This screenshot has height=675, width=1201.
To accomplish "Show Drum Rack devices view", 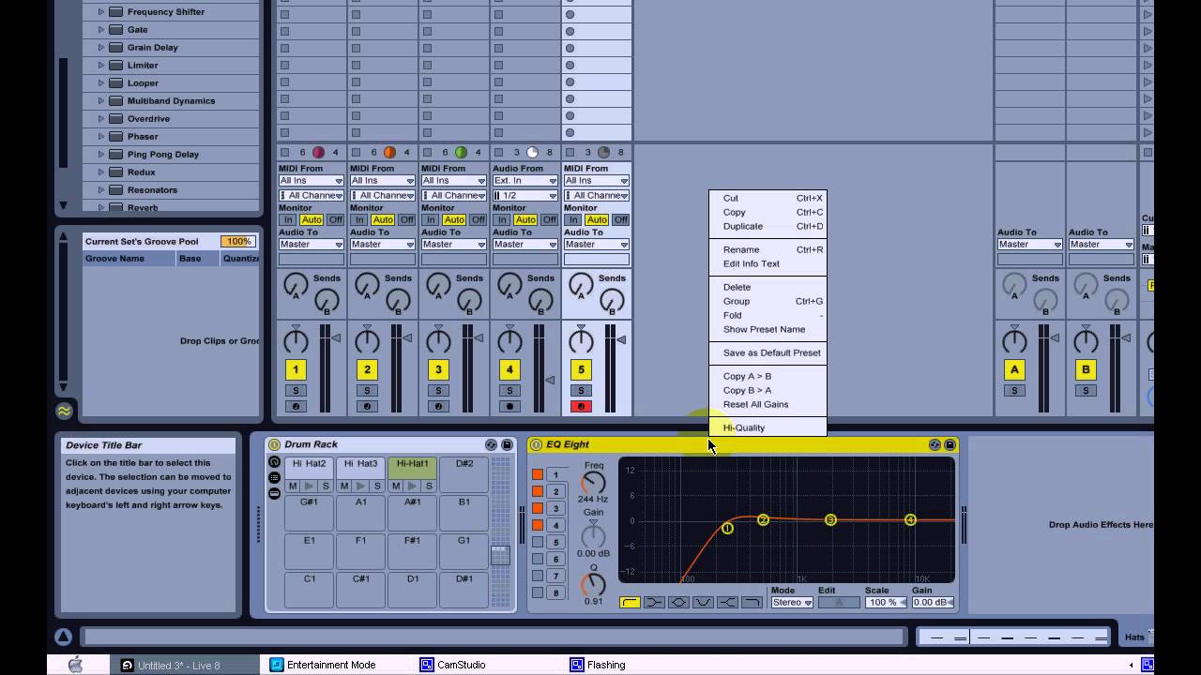I will coord(274,493).
